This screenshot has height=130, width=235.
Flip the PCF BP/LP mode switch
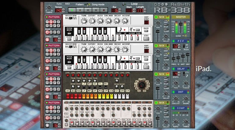pos(184,46)
